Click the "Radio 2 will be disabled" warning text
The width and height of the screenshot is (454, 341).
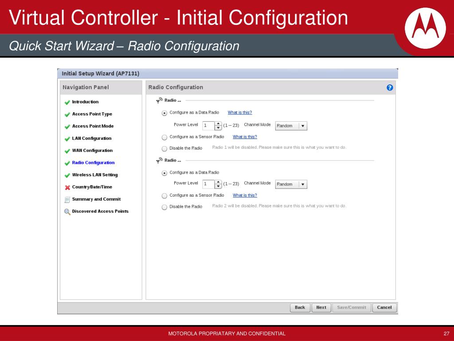279,206
